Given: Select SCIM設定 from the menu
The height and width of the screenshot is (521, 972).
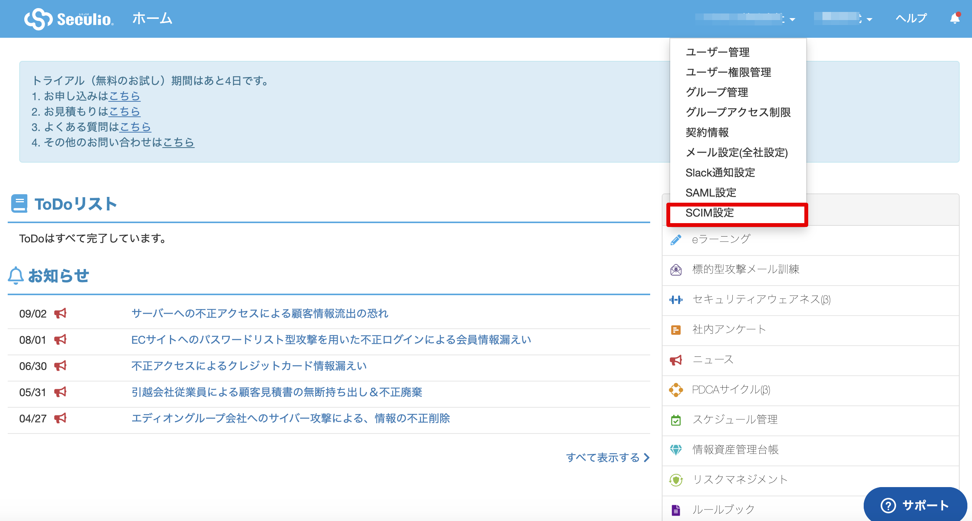Looking at the screenshot, I should (x=710, y=213).
